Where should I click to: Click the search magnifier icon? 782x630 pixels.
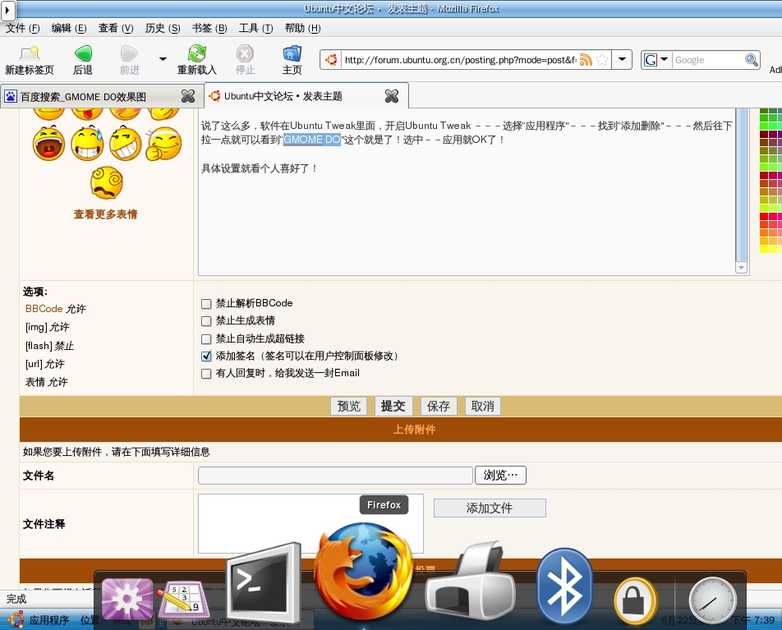[751, 60]
